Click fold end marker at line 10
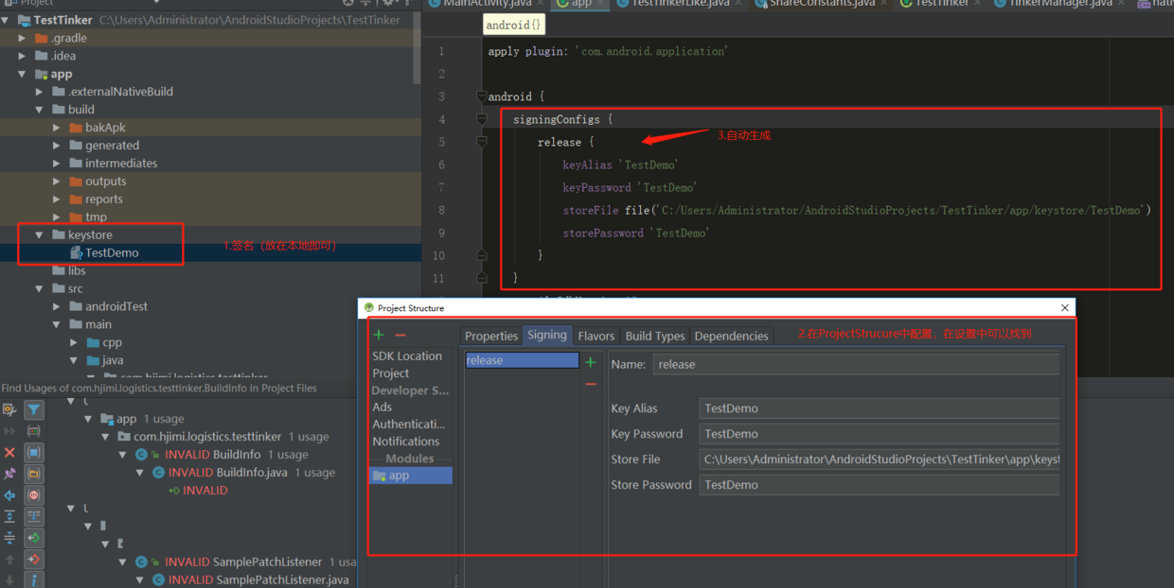The height and width of the screenshot is (588, 1174). (x=481, y=255)
